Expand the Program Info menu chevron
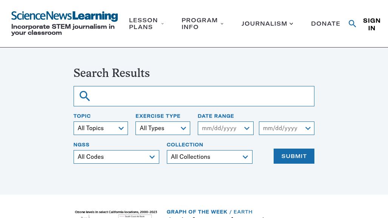 [x=222, y=24]
